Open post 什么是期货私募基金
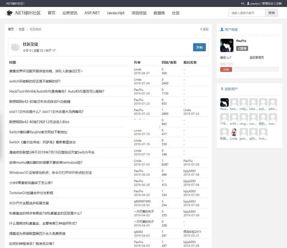 pyautogui.click(x=43, y=224)
